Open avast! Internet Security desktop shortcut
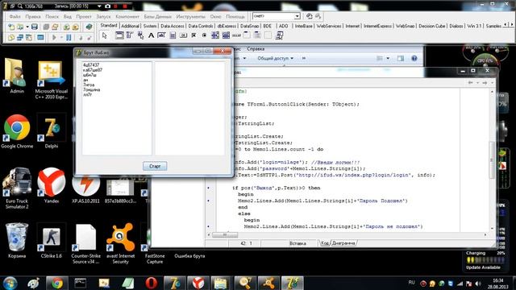This screenshot has width=516, height=290. 120,243
